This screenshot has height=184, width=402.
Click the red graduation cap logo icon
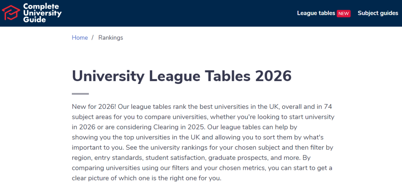tap(11, 13)
